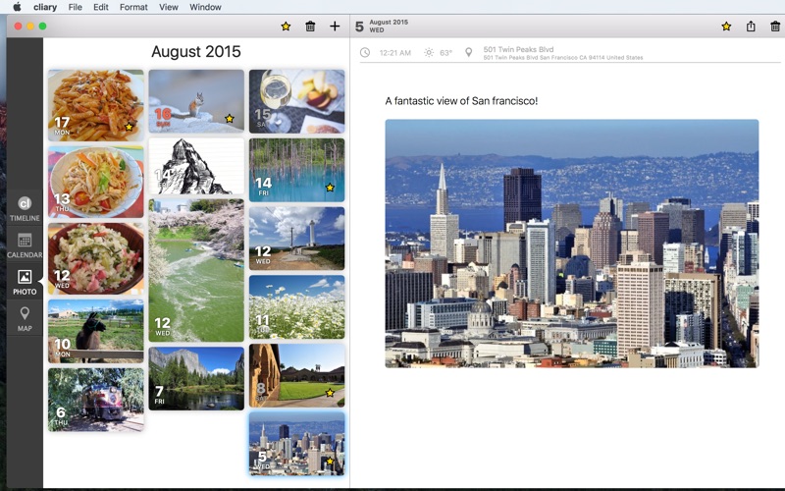Click the text 'A fantastic view of San francisco!'
Screen dimensions: 785x491
pyautogui.click(x=461, y=101)
